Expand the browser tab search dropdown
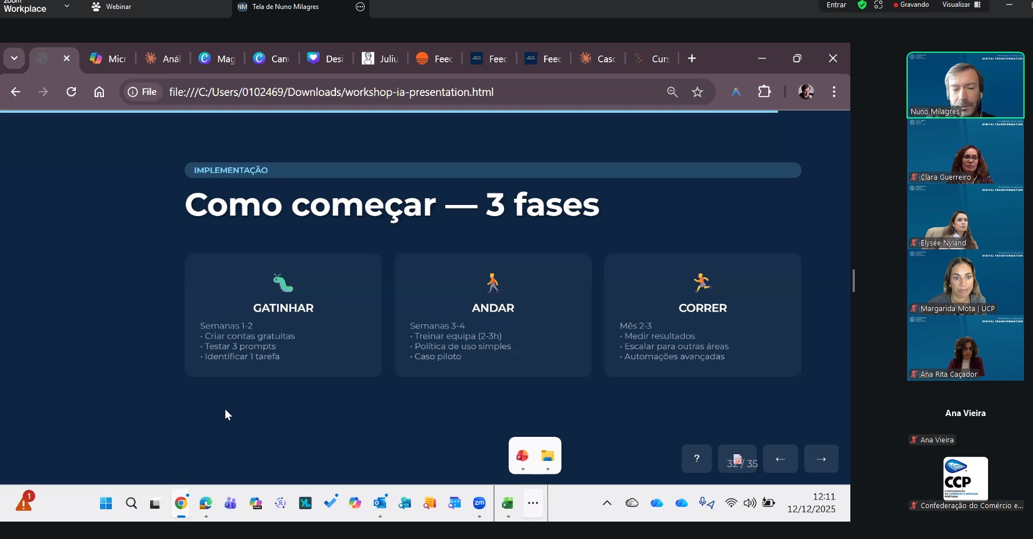 (14, 58)
